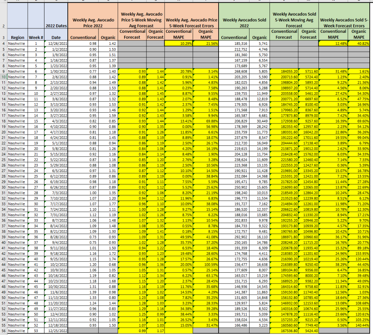This screenshot has height=335, width=373.
Task: Select the conventional sold value 129,937
Action: tap(234, 303)
